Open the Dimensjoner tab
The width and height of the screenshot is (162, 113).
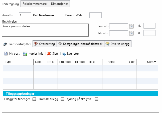click(x=59, y=4)
